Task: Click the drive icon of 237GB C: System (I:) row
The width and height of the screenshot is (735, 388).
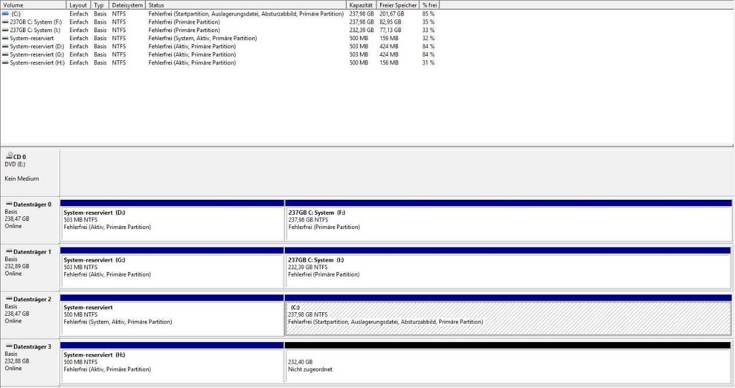Action: (5, 30)
